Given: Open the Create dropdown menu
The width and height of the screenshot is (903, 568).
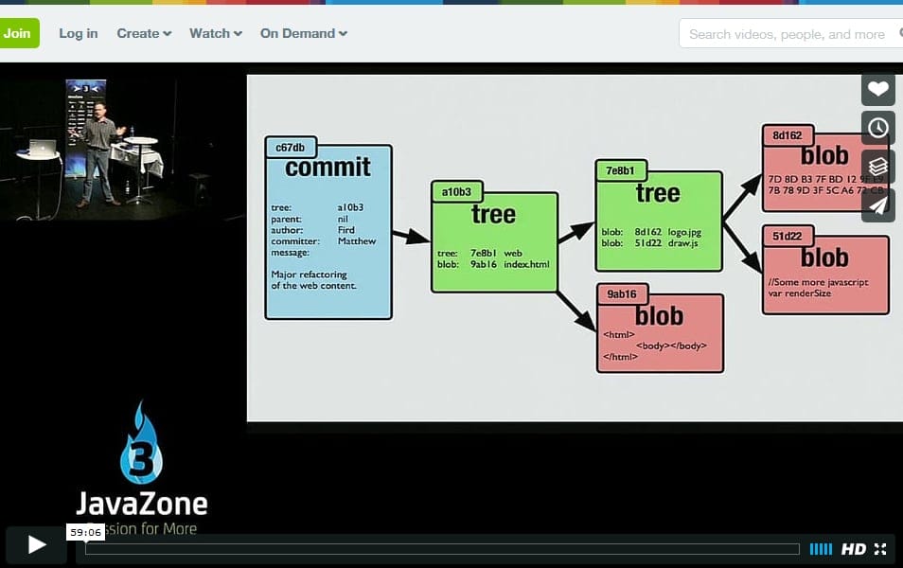Looking at the screenshot, I should tap(143, 33).
